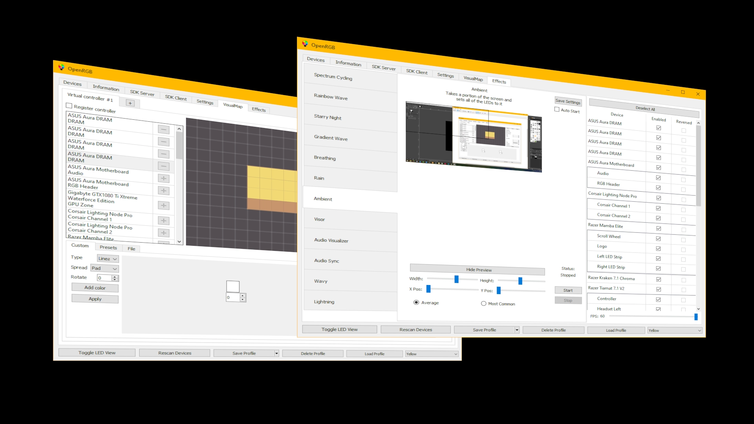Create a new virtual controller with the plus button

(x=130, y=103)
